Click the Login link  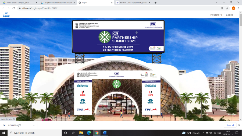pos(229,15)
